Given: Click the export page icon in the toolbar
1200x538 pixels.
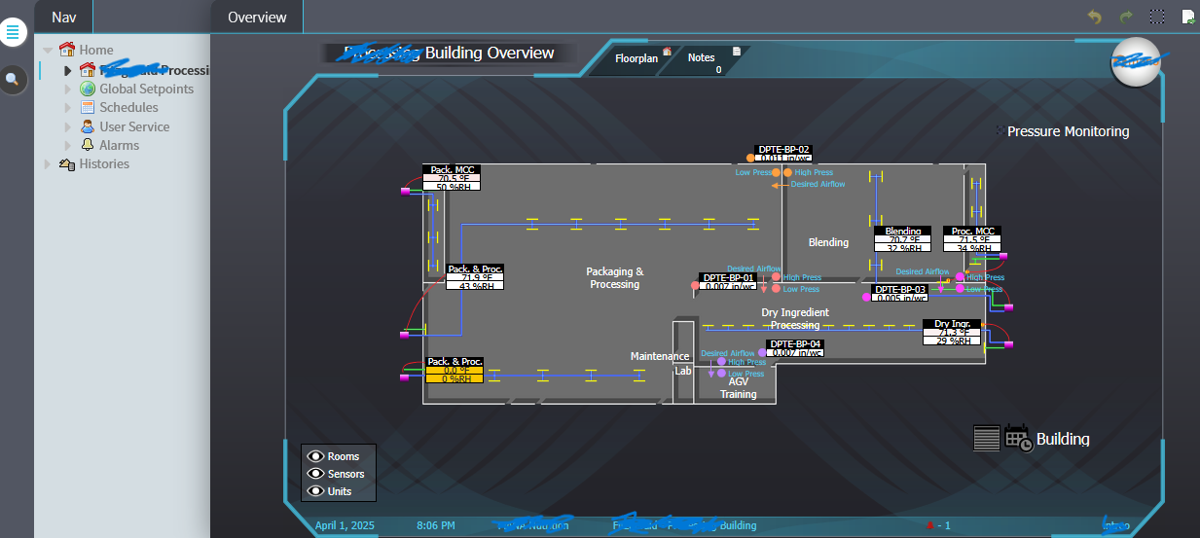Looking at the screenshot, I should pyautogui.click(x=1188, y=17).
